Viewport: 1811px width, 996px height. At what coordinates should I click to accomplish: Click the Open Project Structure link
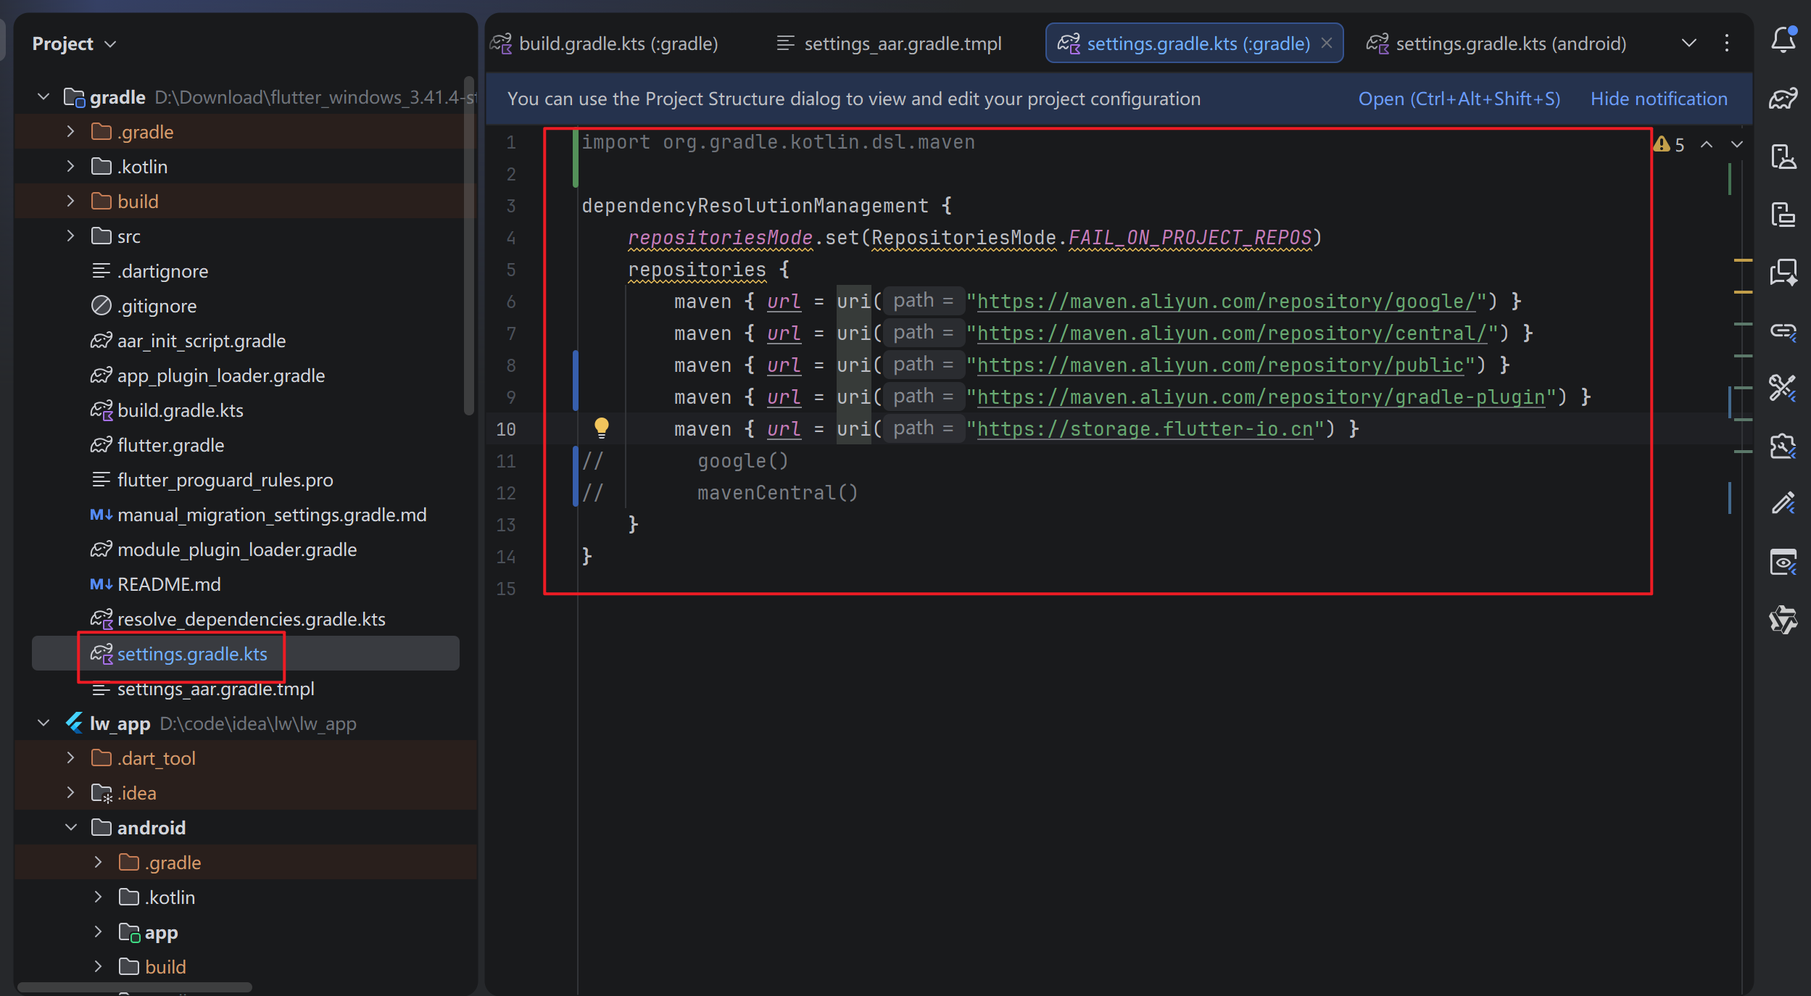[1459, 99]
